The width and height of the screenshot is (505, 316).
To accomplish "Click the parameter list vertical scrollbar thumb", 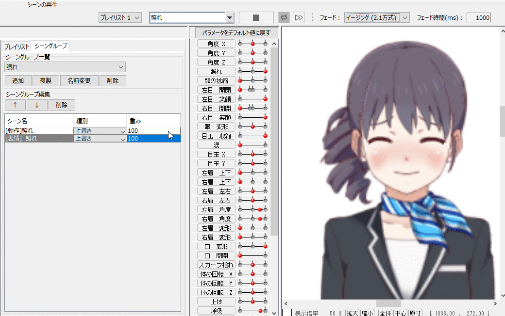I will [x=274, y=142].
